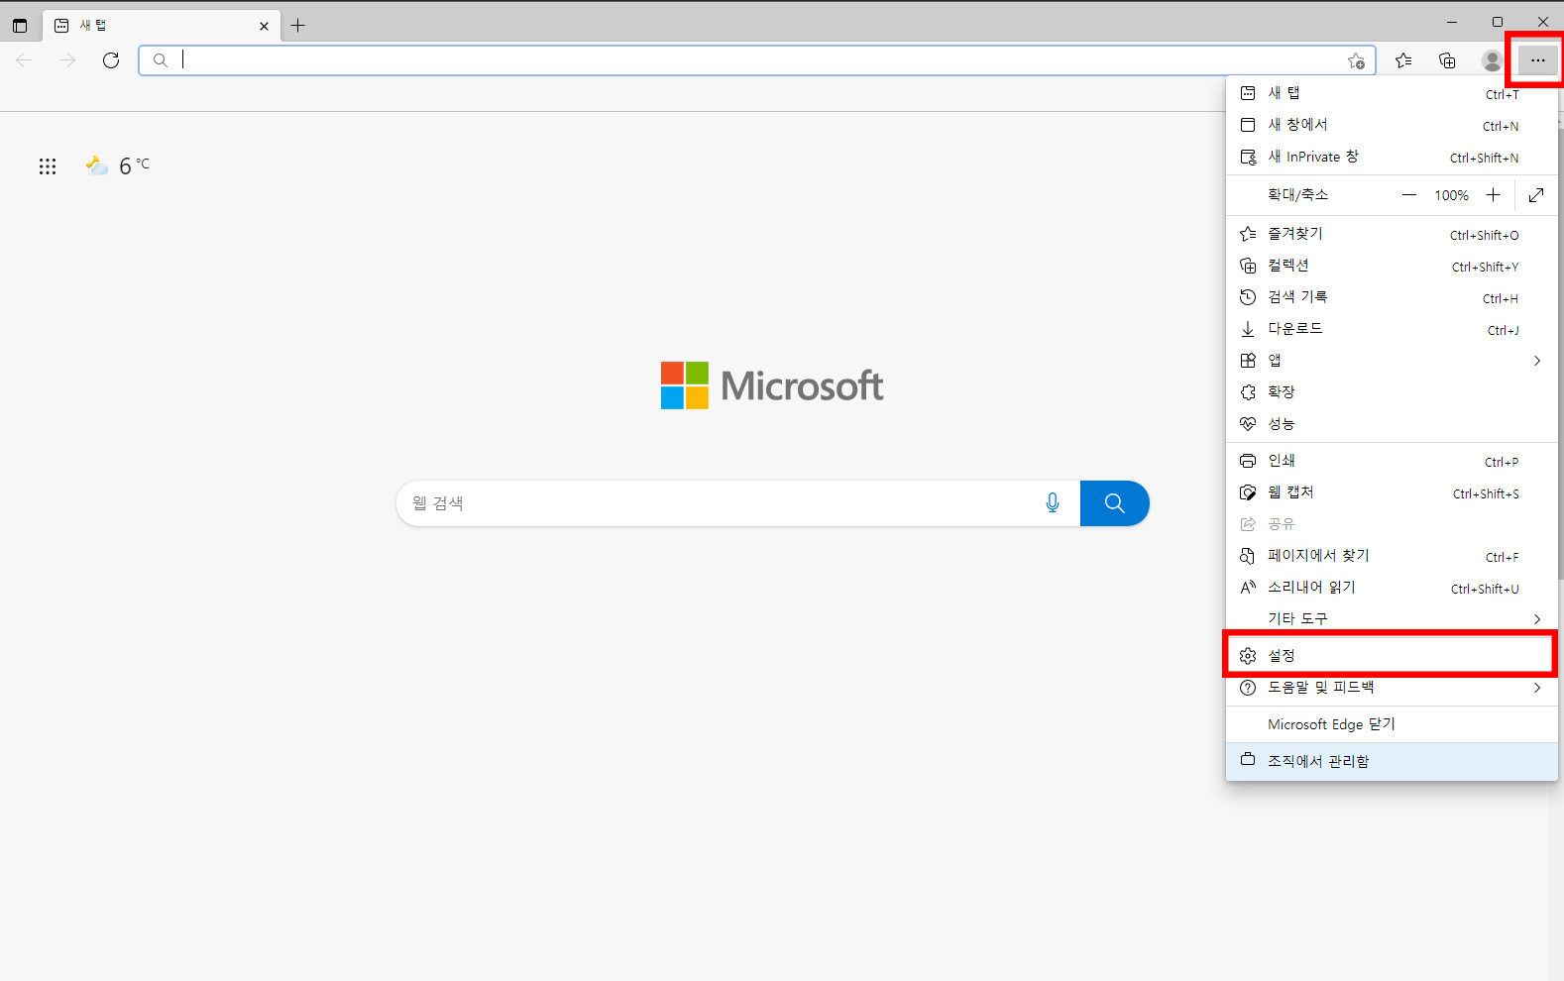Select 소리내어 읽기 menu item
1564x981 pixels.
coord(1392,588)
